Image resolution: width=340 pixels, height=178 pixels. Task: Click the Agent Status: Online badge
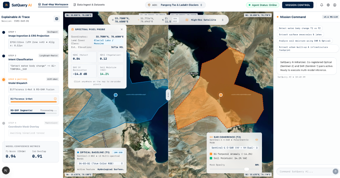(262, 5)
